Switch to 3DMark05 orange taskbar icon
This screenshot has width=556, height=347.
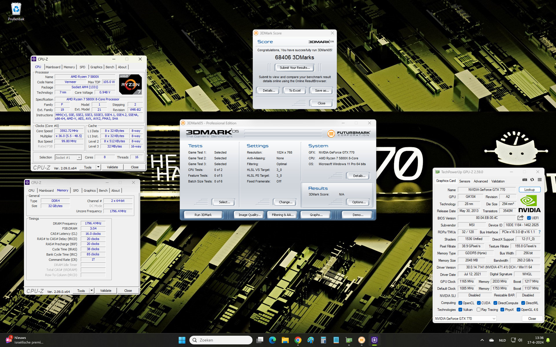(362, 340)
